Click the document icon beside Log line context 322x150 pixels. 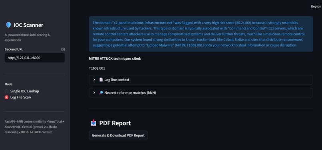pyautogui.click(x=101, y=80)
